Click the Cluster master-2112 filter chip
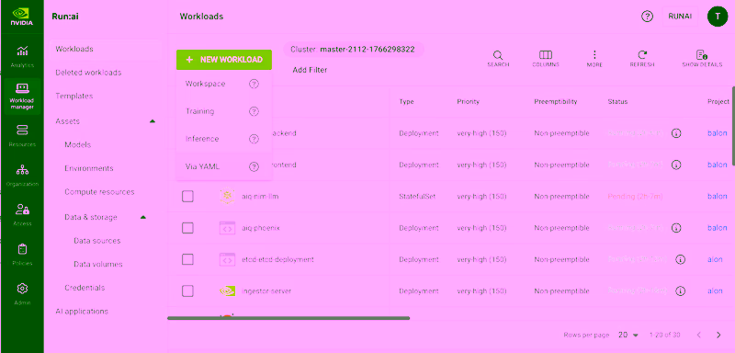The image size is (735, 353). coord(353,50)
